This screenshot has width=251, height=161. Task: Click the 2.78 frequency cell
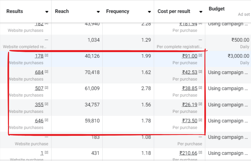tap(146, 89)
